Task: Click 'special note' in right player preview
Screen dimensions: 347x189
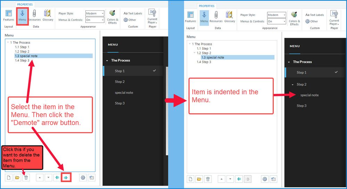Action: coord(309,95)
